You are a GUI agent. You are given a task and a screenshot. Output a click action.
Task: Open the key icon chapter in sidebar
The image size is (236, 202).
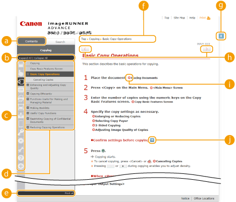tap(21, 132)
